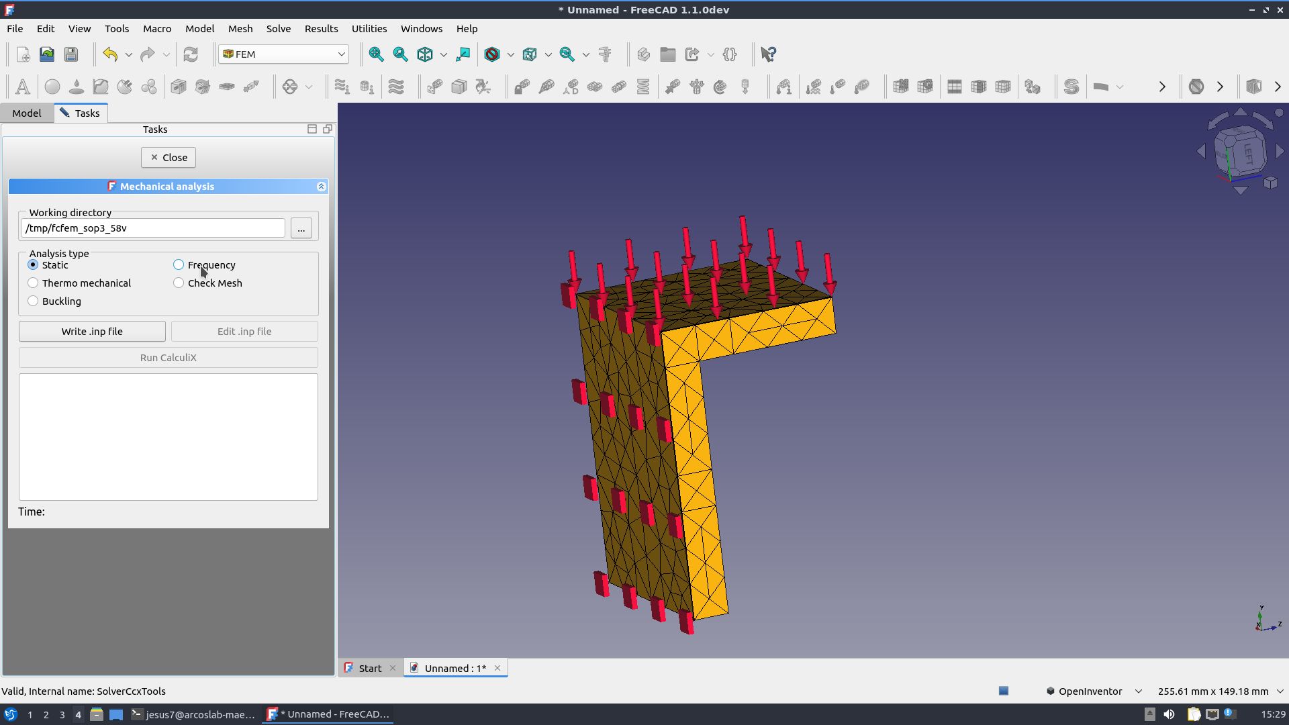Click the Edit .inp file button
This screenshot has height=725, width=1289.
tap(244, 332)
